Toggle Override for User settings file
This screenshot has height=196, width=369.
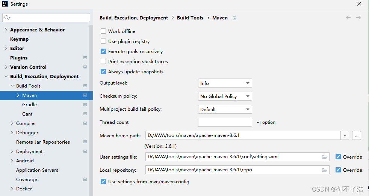[338, 157]
